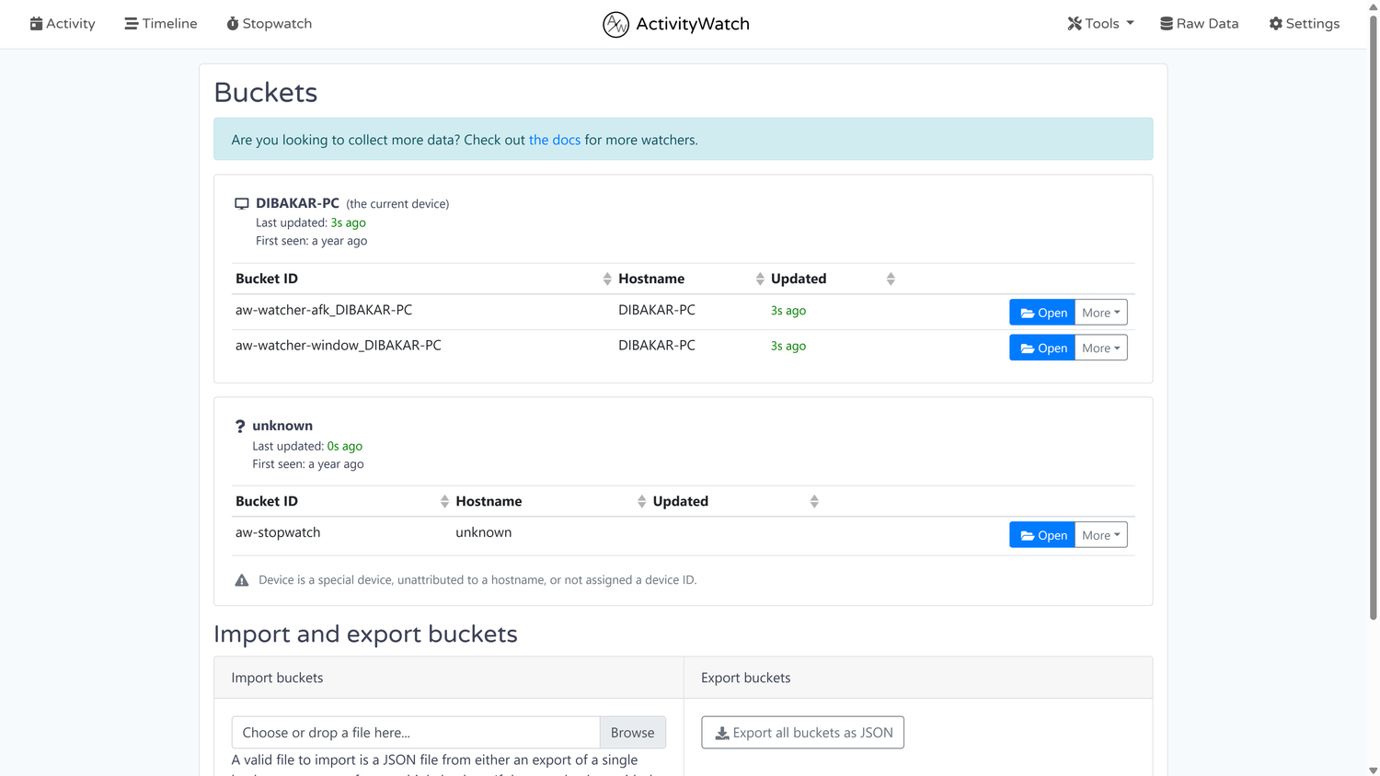Expand More for aw-stopwatch
Viewport: 1380px width, 776px height.
(x=1101, y=535)
